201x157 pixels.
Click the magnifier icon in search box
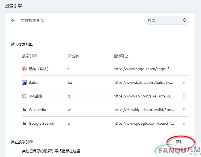pos(185,20)
